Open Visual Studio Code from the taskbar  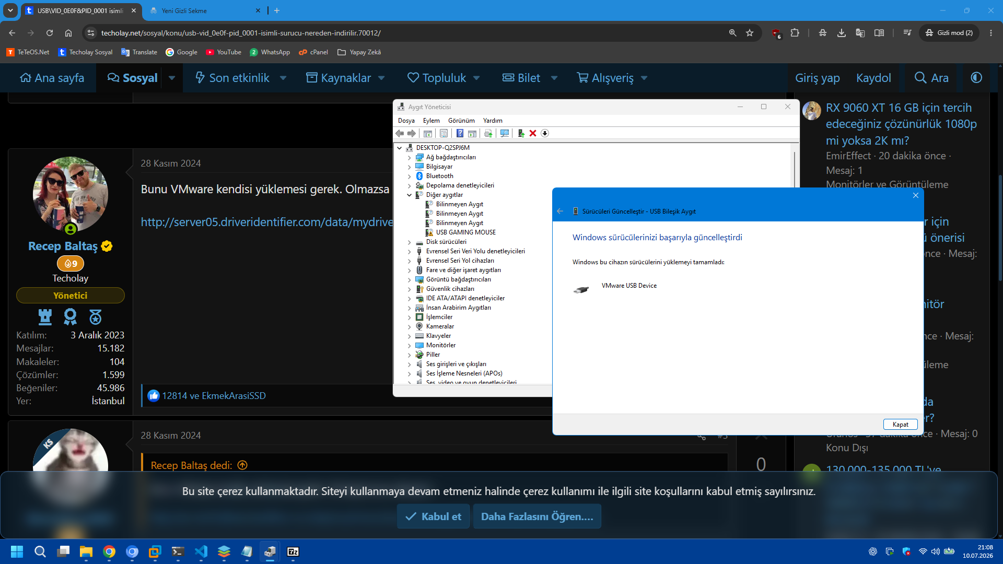point(201,551)
